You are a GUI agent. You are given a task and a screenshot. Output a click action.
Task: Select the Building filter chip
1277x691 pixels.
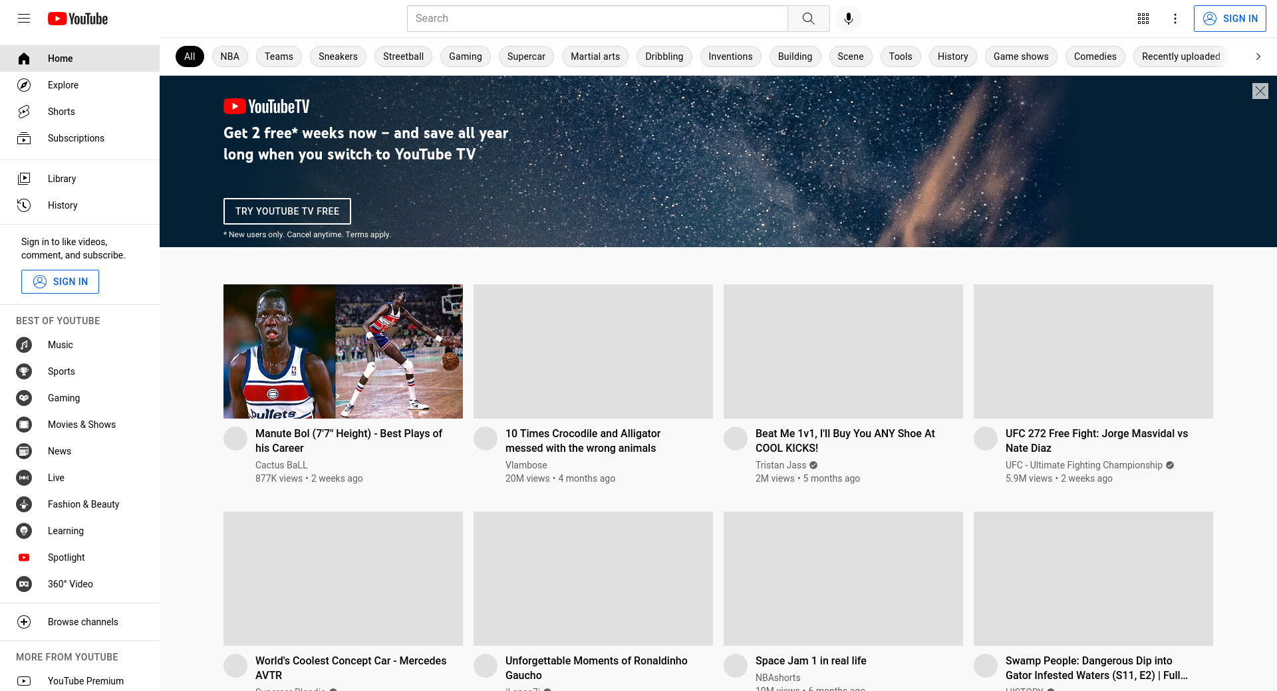click(x=795, y=56)
